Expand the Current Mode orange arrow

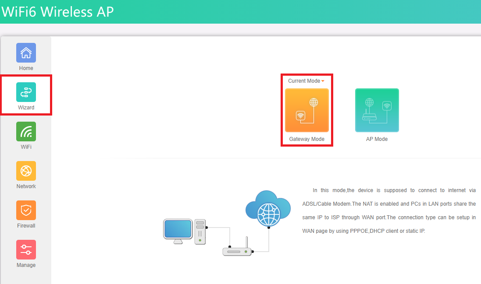coord(323,81)
